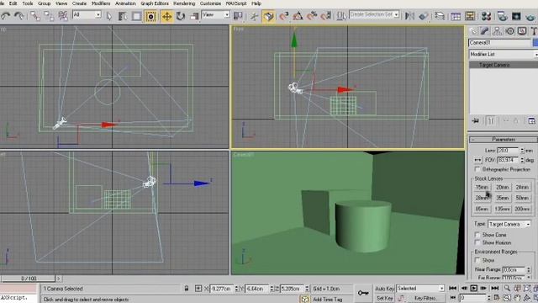The image size is (538, 303).
Task: Toggle the Set Key mode button
Action: pos(385,298)
